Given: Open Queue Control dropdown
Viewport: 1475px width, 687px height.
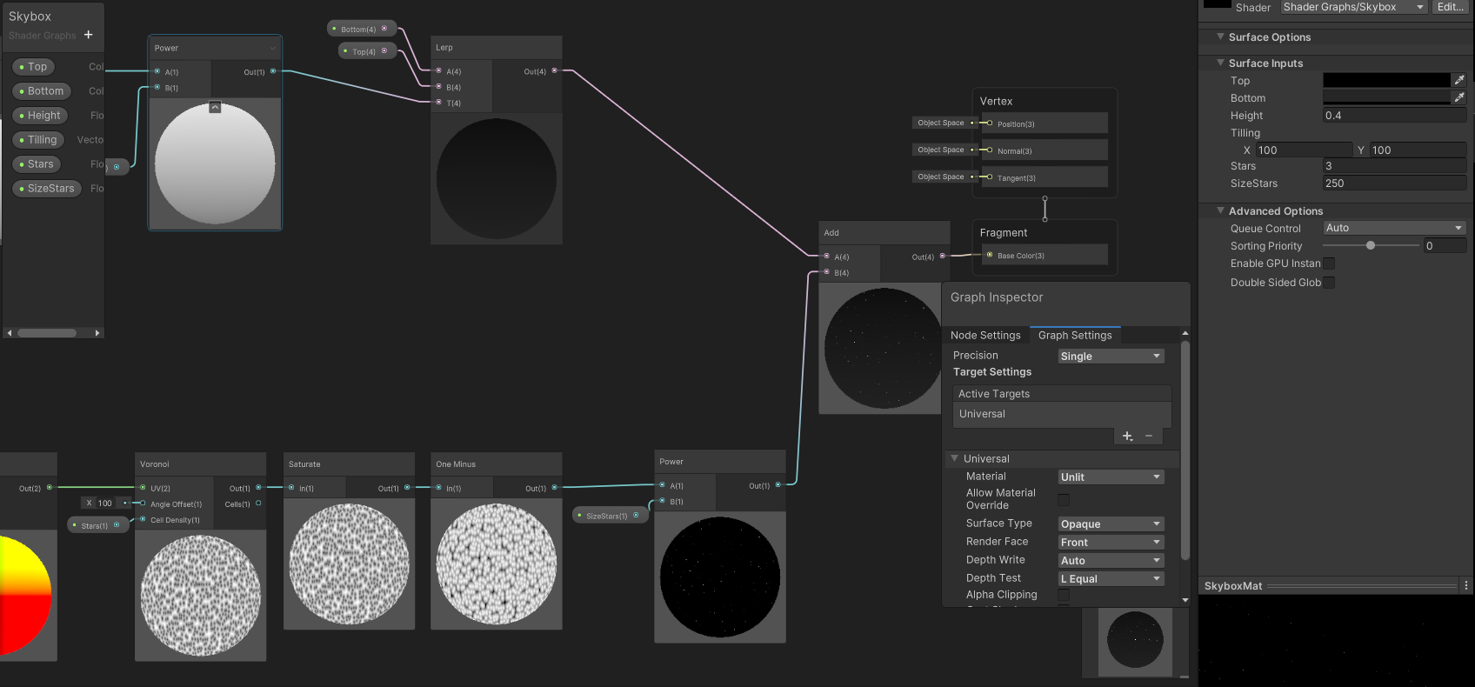Looking at the screenshot, I should [x=1395, y=228].
